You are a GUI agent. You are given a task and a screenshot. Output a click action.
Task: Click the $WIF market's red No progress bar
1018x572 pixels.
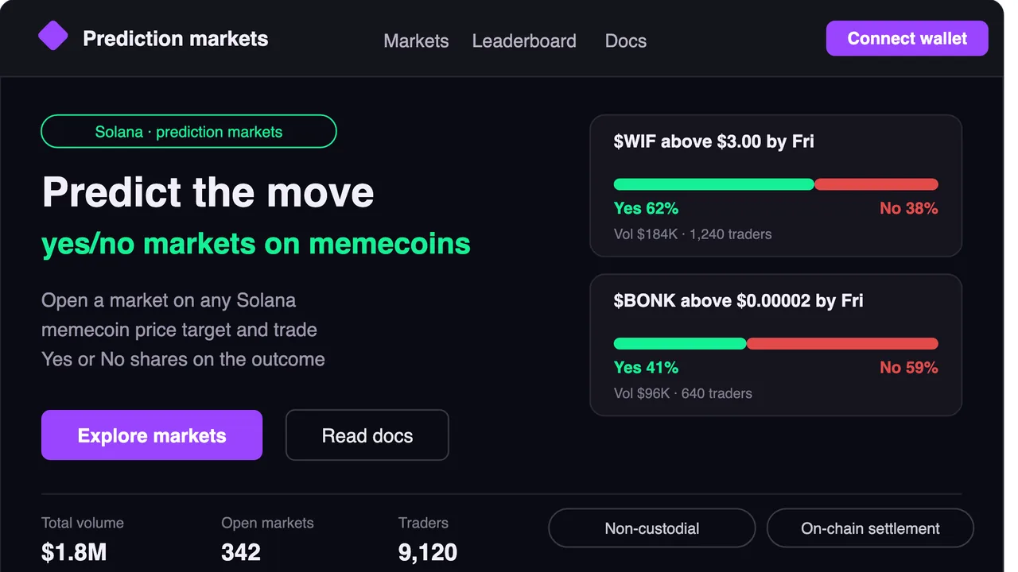click(876, 184)
